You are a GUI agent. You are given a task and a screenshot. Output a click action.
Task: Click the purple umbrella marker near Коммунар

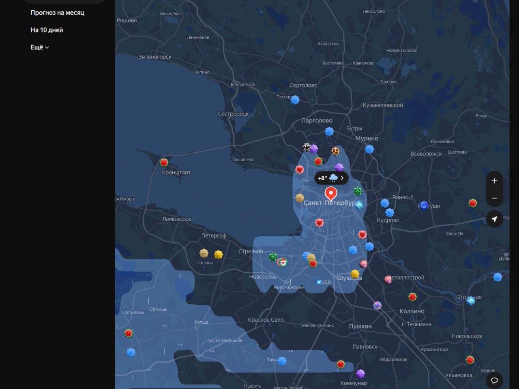coord(360,374)
